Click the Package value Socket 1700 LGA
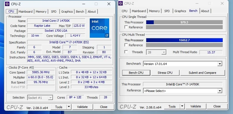 (56, 31)
